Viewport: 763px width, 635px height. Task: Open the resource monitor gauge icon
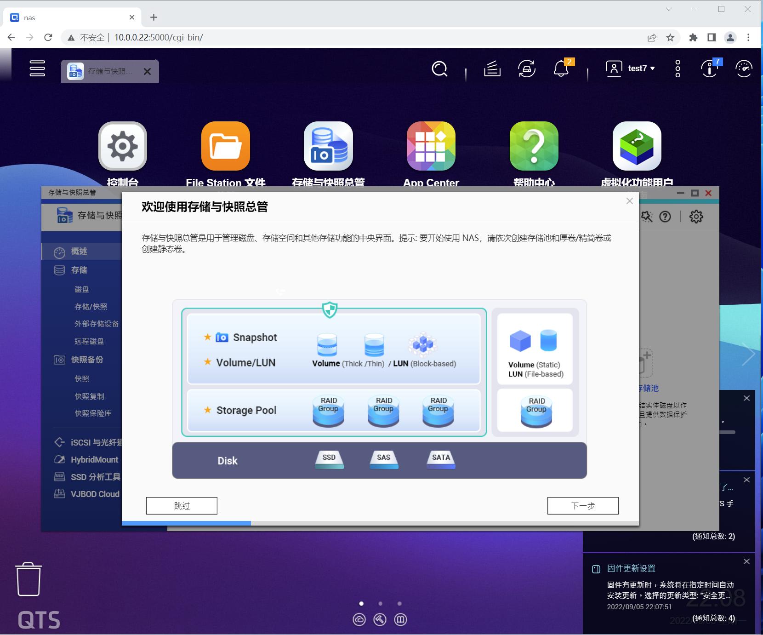744,69
